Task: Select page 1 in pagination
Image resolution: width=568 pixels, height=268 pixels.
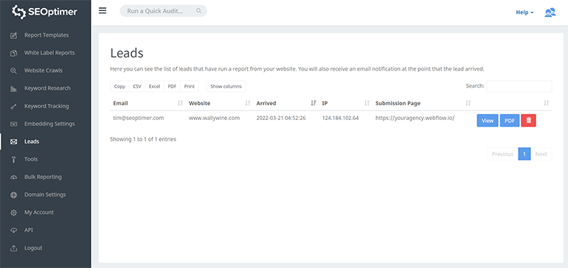Action: point(524,154)
